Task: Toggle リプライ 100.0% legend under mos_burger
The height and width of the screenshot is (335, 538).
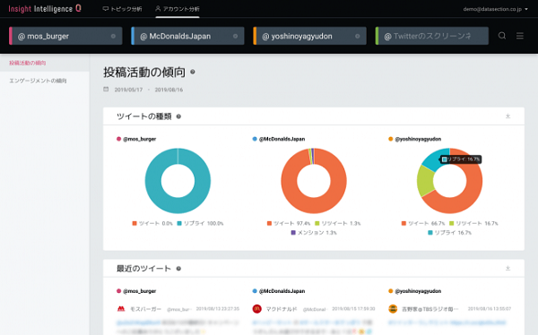Action: point(200,223)
